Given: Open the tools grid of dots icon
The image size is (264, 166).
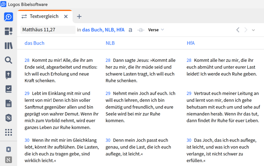Looking at the screenshot, I should coord(9,132).
